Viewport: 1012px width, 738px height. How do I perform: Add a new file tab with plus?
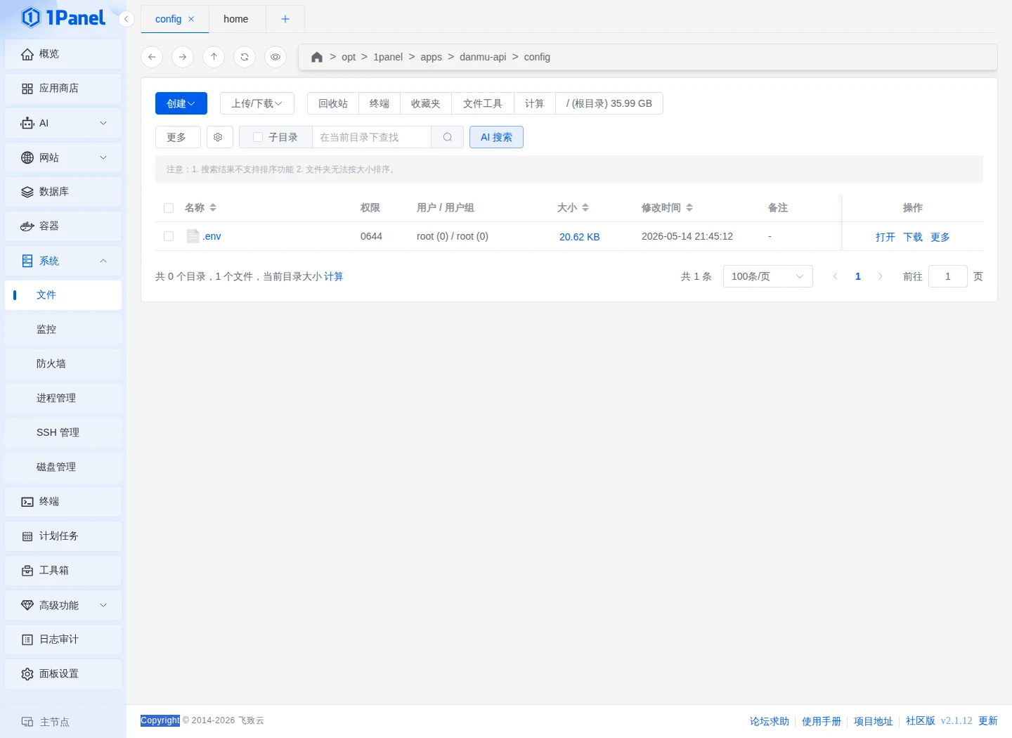285,19
